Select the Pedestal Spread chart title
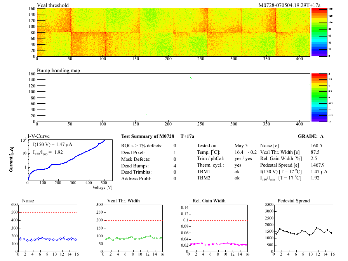Image resolution: width=348 pixels, height=261 pixels. pyautogui.click(x=294, y=201)
